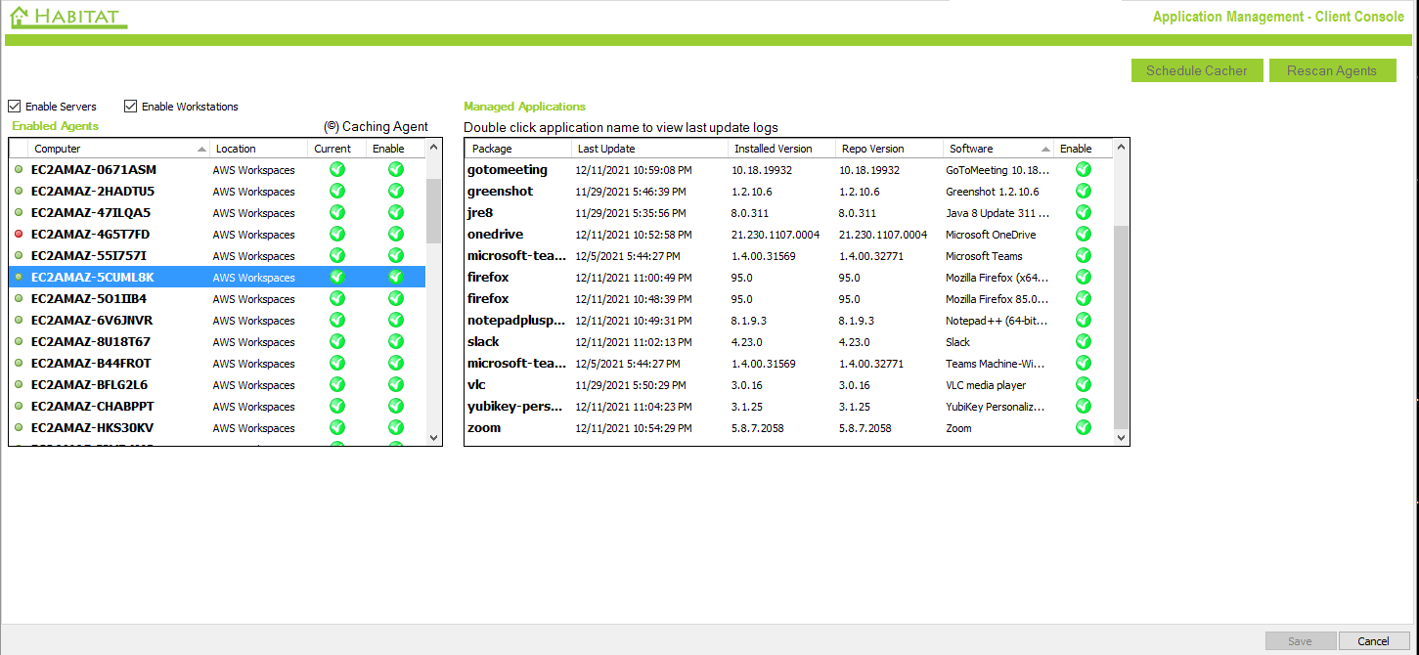Click the Current status check for EC2AMAZ-0671ASM
This screenshot has height=655, width=1419.
[x=336, y=169]
